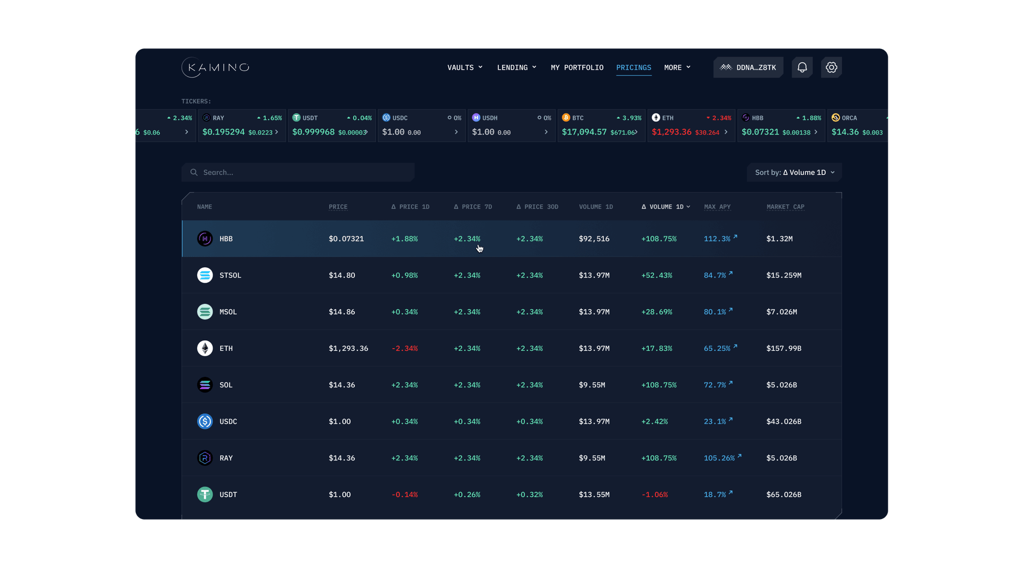The image size is (1023, 568).
Task: Open RAY max APY external link arrow
Action: click(740, 456)
